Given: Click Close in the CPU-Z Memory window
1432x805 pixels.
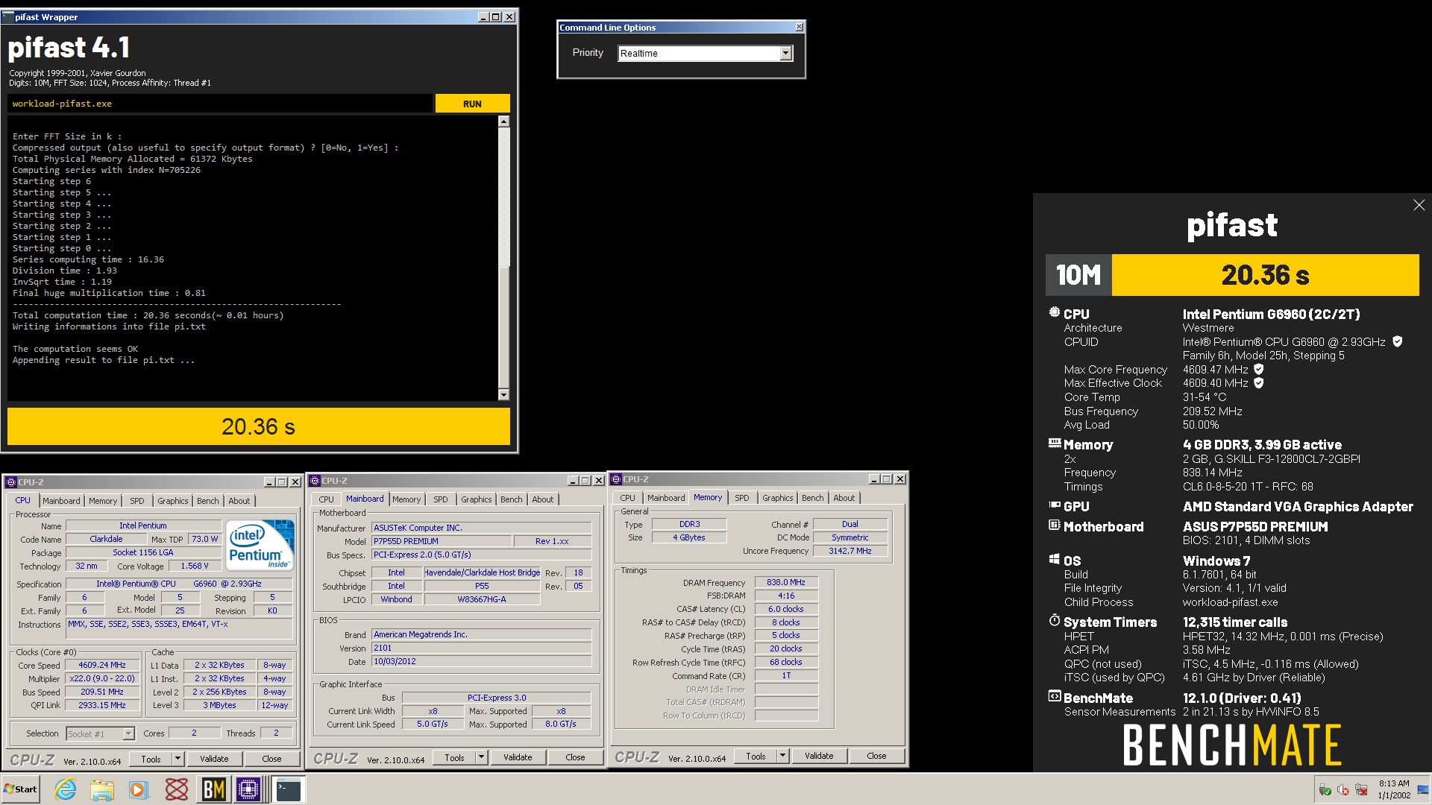Looking at the screenshot, I should 876,756.
